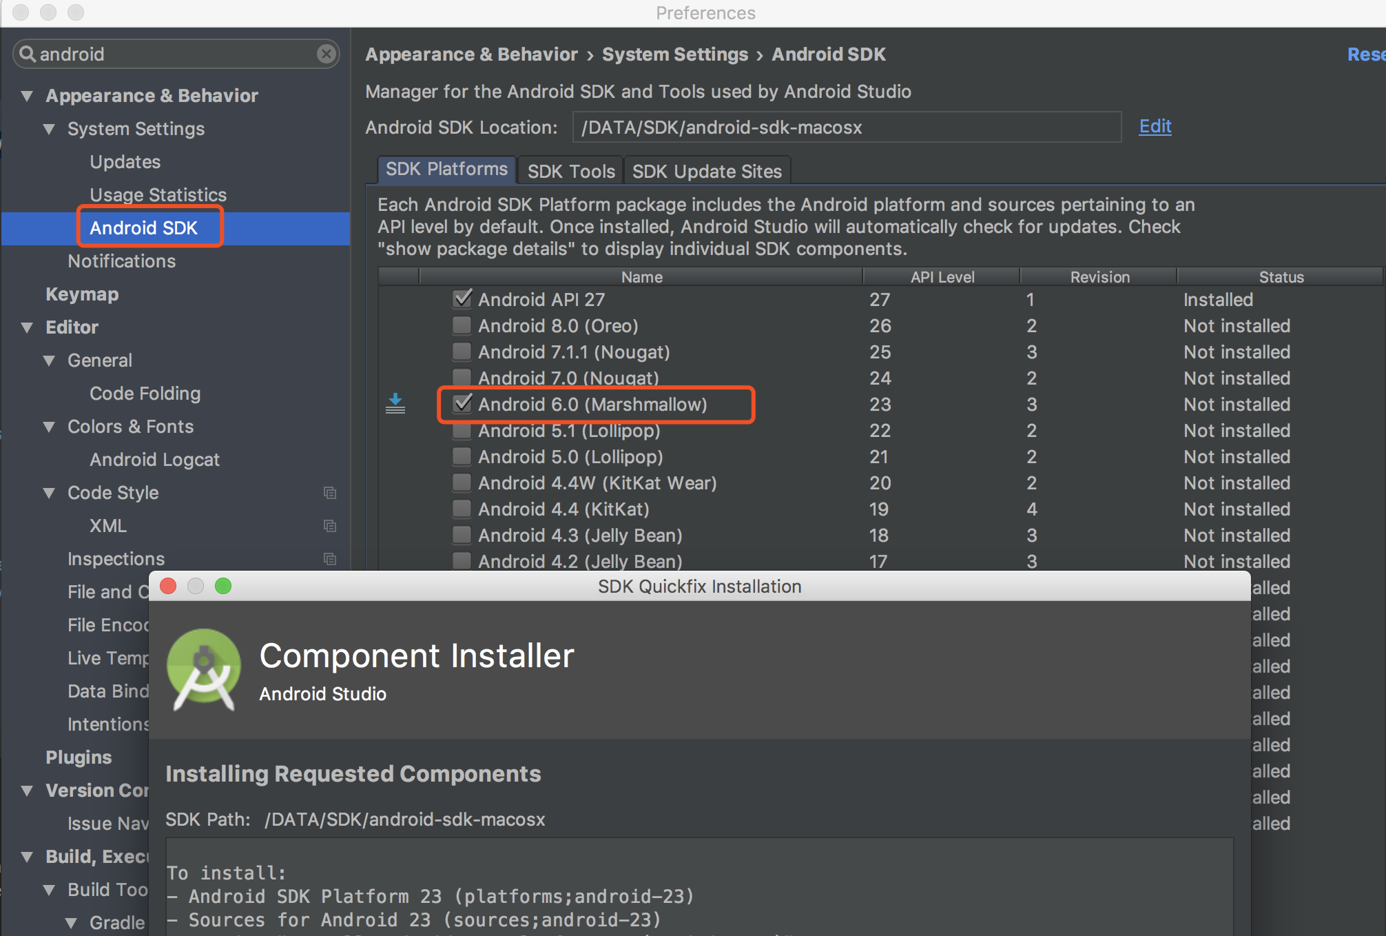Click the Inspections copy icon

click(x=330, y=559)
